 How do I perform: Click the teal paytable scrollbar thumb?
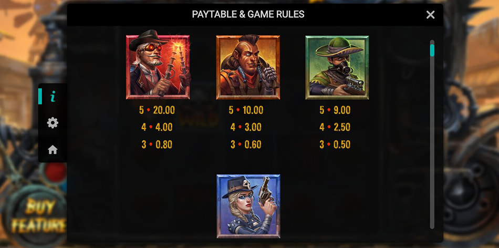click(x=432, y=50)
